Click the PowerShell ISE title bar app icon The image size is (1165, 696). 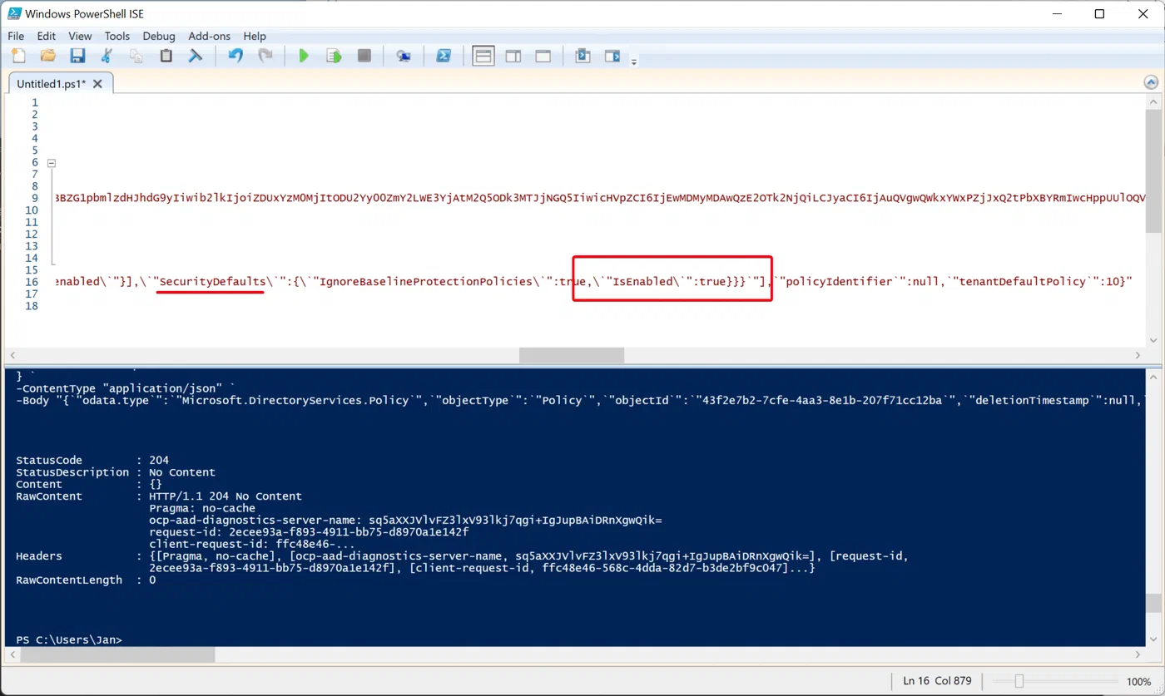pos(15,13)
